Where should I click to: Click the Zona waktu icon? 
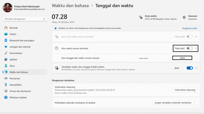pos(141,17)
